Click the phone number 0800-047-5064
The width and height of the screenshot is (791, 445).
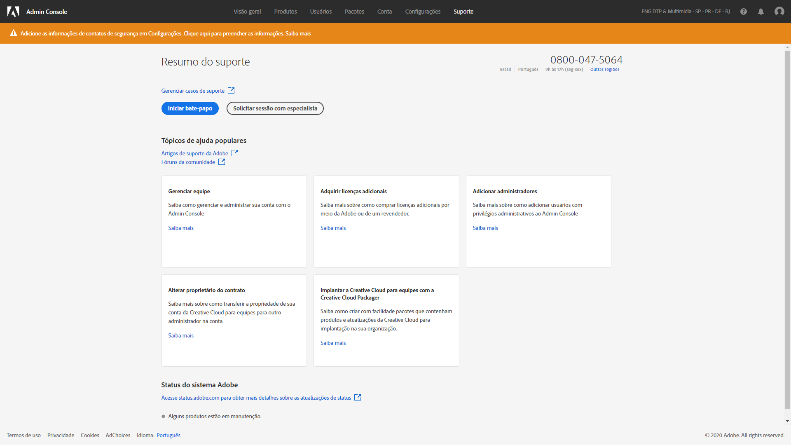[586, 60]
